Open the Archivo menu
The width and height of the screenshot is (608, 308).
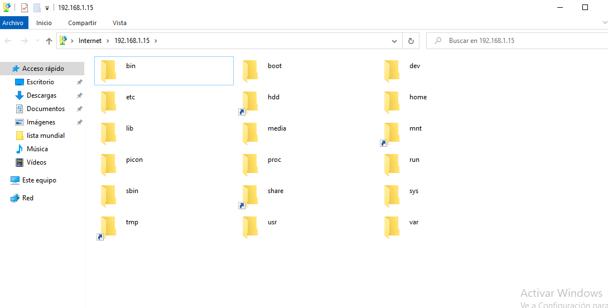coord(13,23)
